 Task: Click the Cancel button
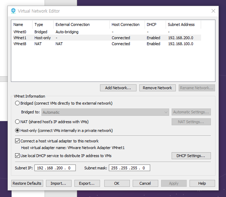[x=145, y=183]
